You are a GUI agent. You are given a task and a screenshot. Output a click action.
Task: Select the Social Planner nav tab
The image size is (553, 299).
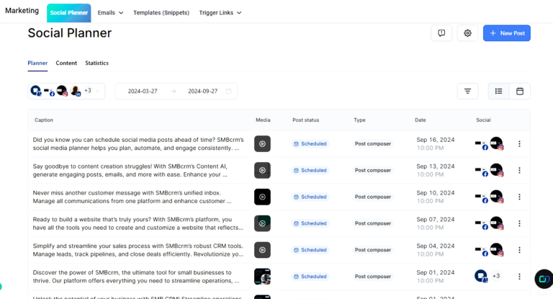[69, 13]
